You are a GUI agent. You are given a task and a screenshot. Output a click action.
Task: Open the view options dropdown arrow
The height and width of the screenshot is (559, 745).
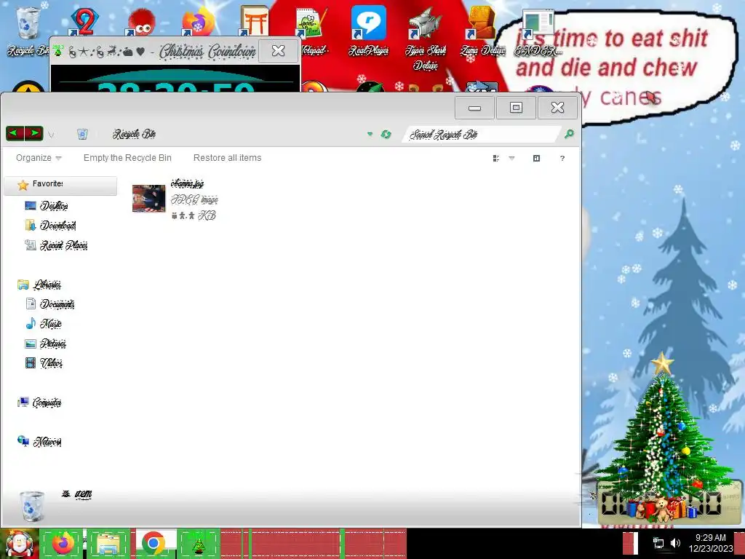coord(511,158)
